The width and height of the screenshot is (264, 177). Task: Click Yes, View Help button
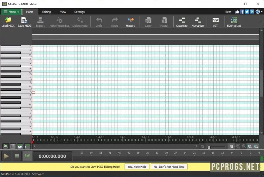point(137,167)
